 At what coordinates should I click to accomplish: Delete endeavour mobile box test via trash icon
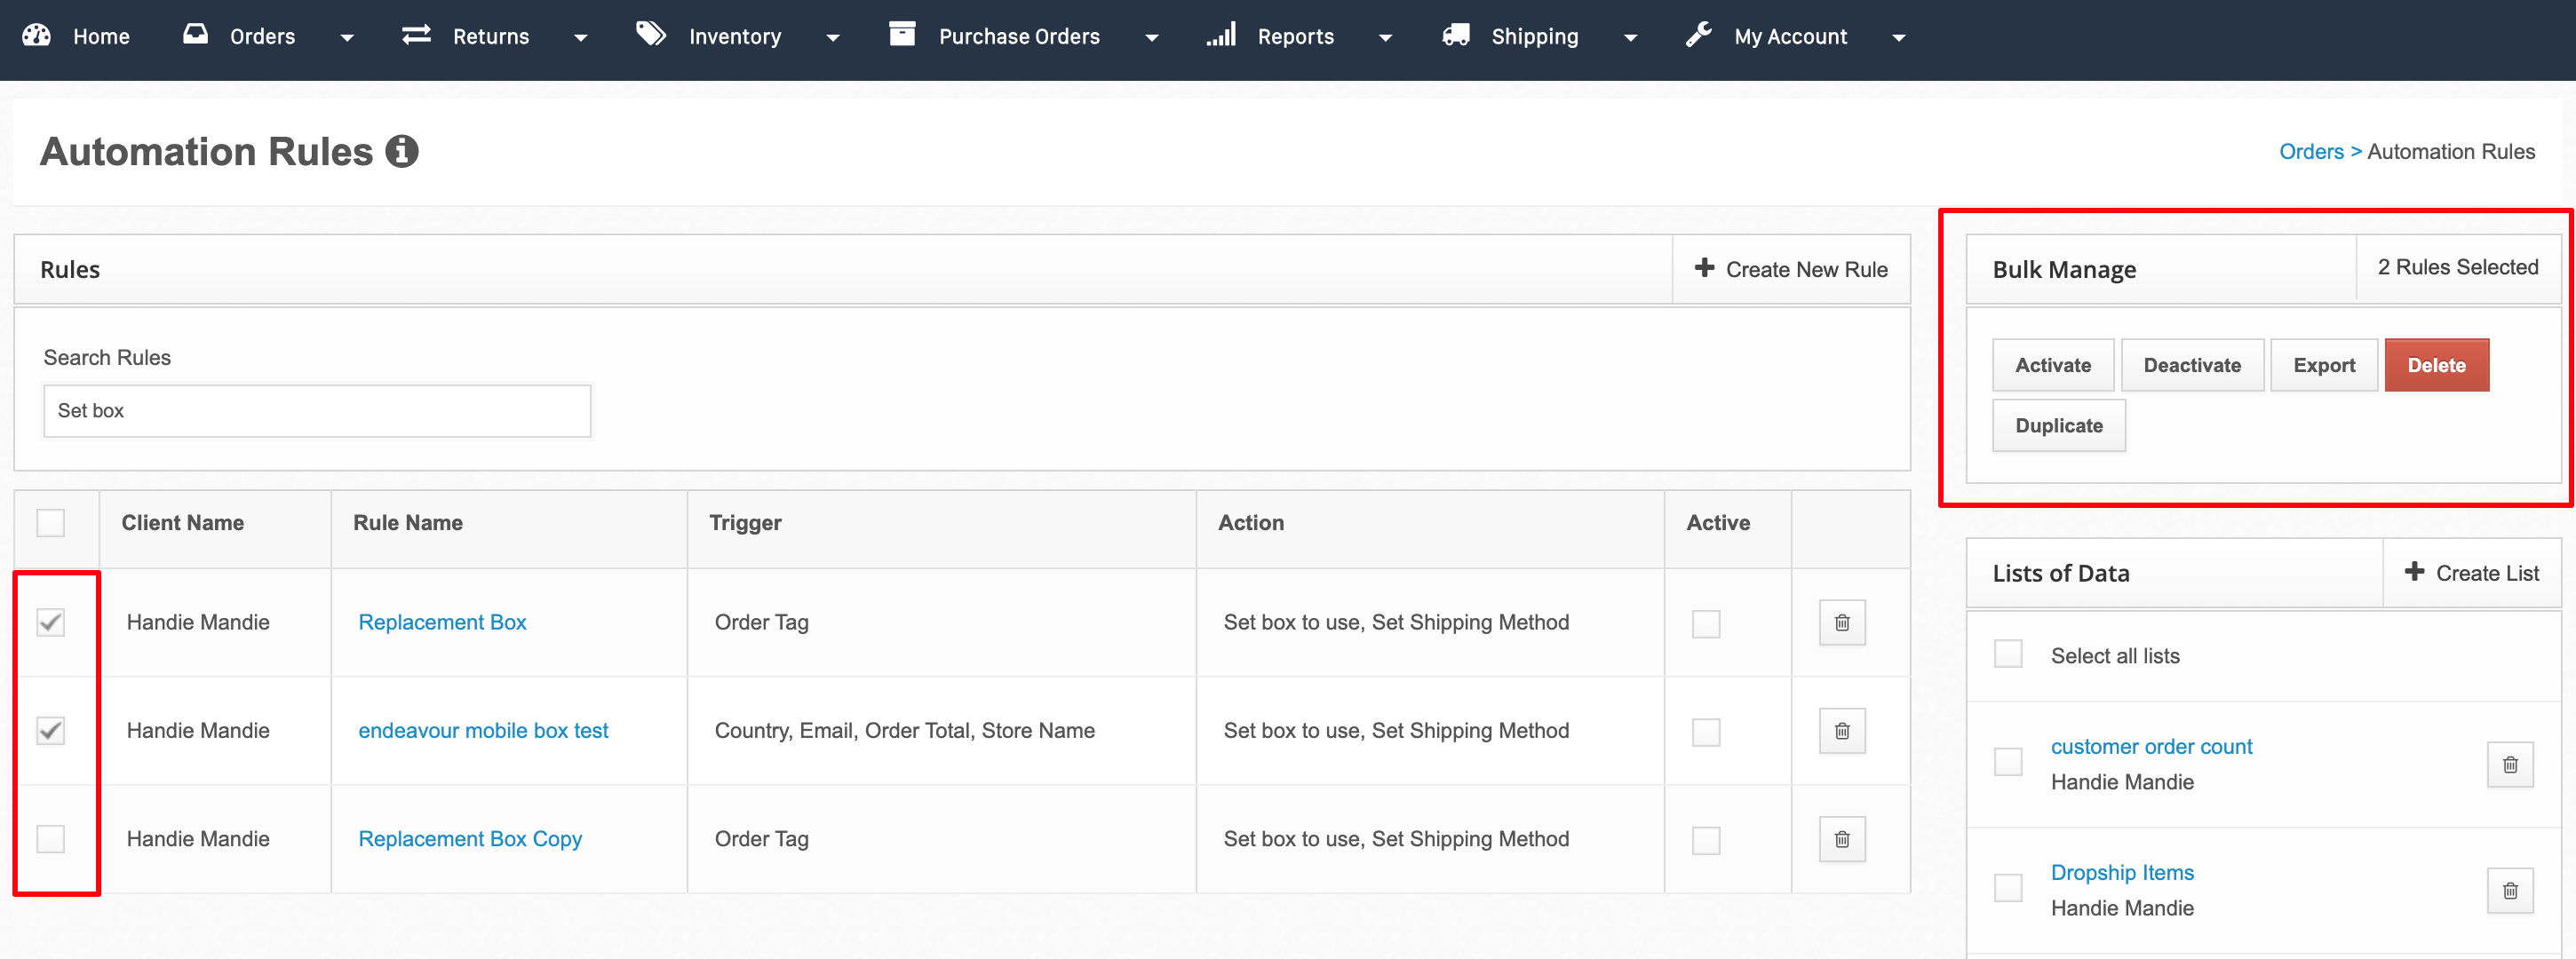1842,731
